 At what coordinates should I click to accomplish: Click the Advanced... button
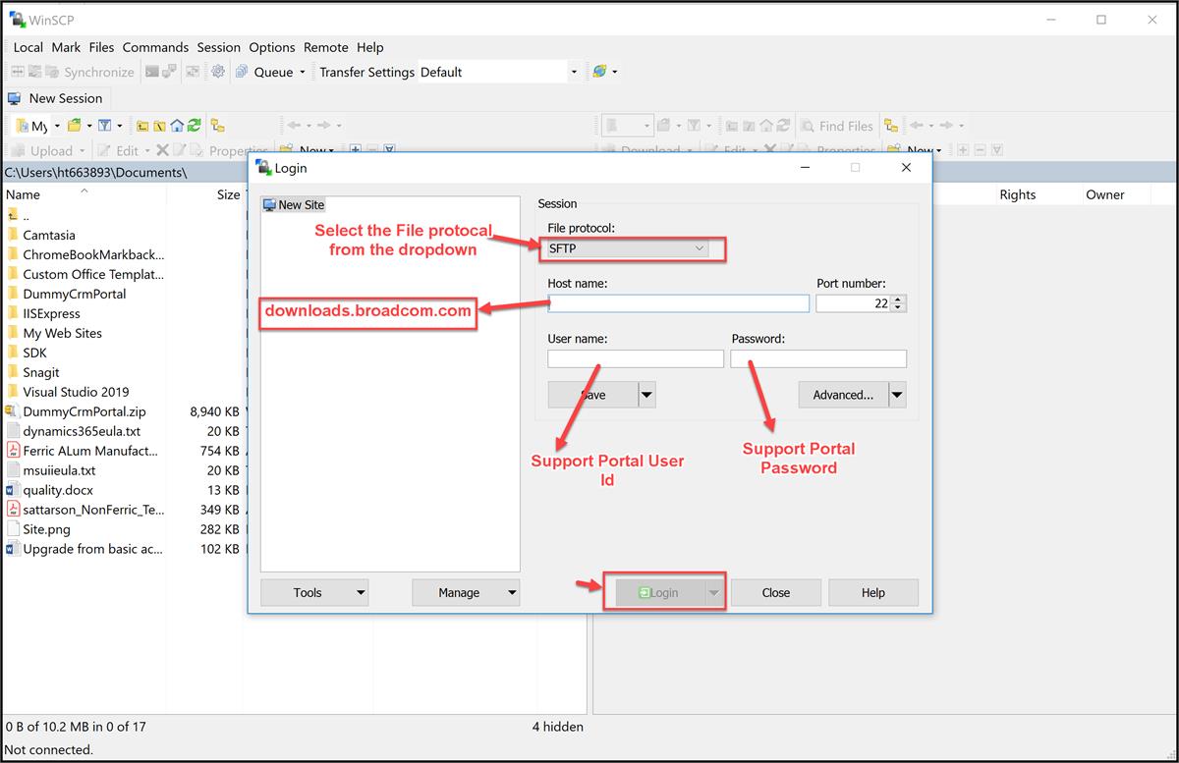click(x=843, y=395)
